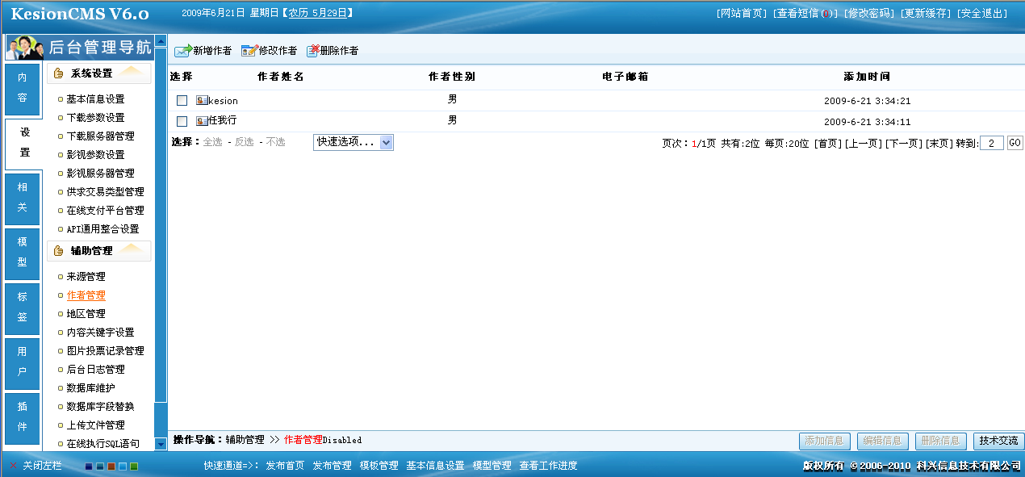Click the 修改作者 edit author icon

[249, 51]
